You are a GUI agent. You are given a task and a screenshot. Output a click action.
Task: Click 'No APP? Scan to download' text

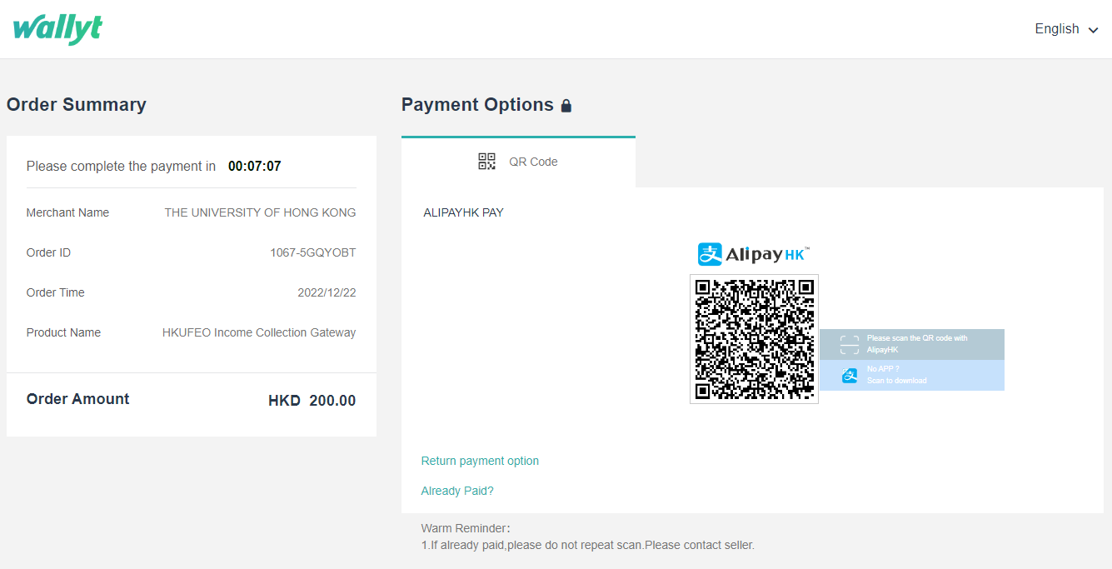pos(896,375)
